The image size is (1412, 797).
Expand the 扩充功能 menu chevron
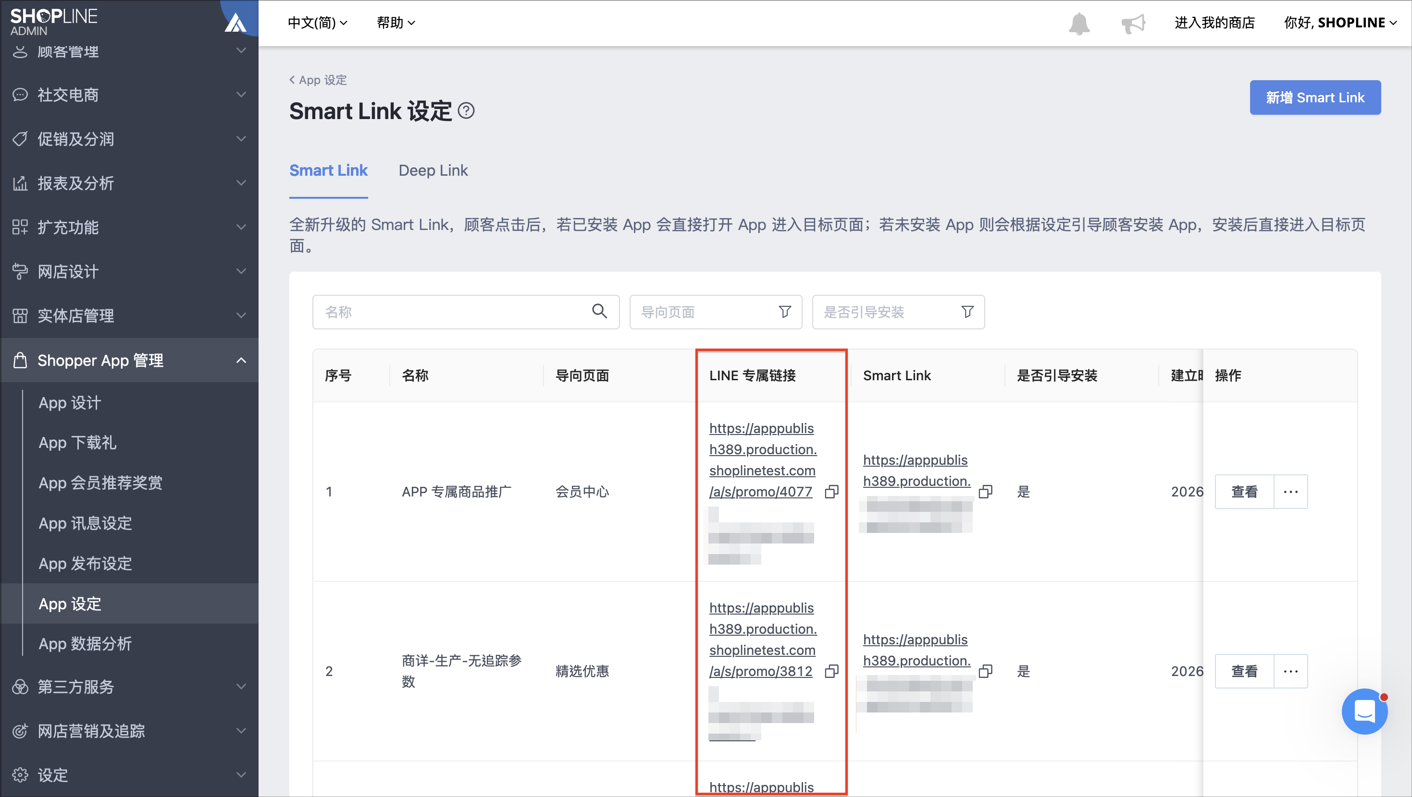tap(241, 227)
